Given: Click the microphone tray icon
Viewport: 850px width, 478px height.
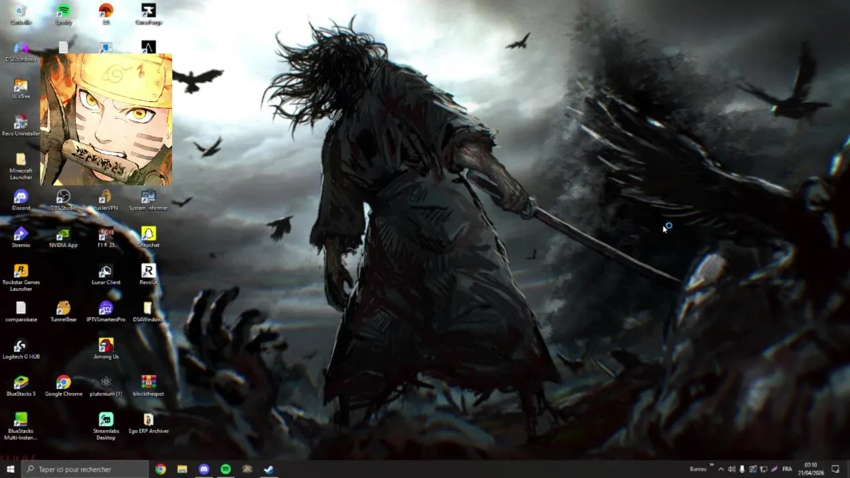Looking at the screenshot, I should tap(742, 469).
